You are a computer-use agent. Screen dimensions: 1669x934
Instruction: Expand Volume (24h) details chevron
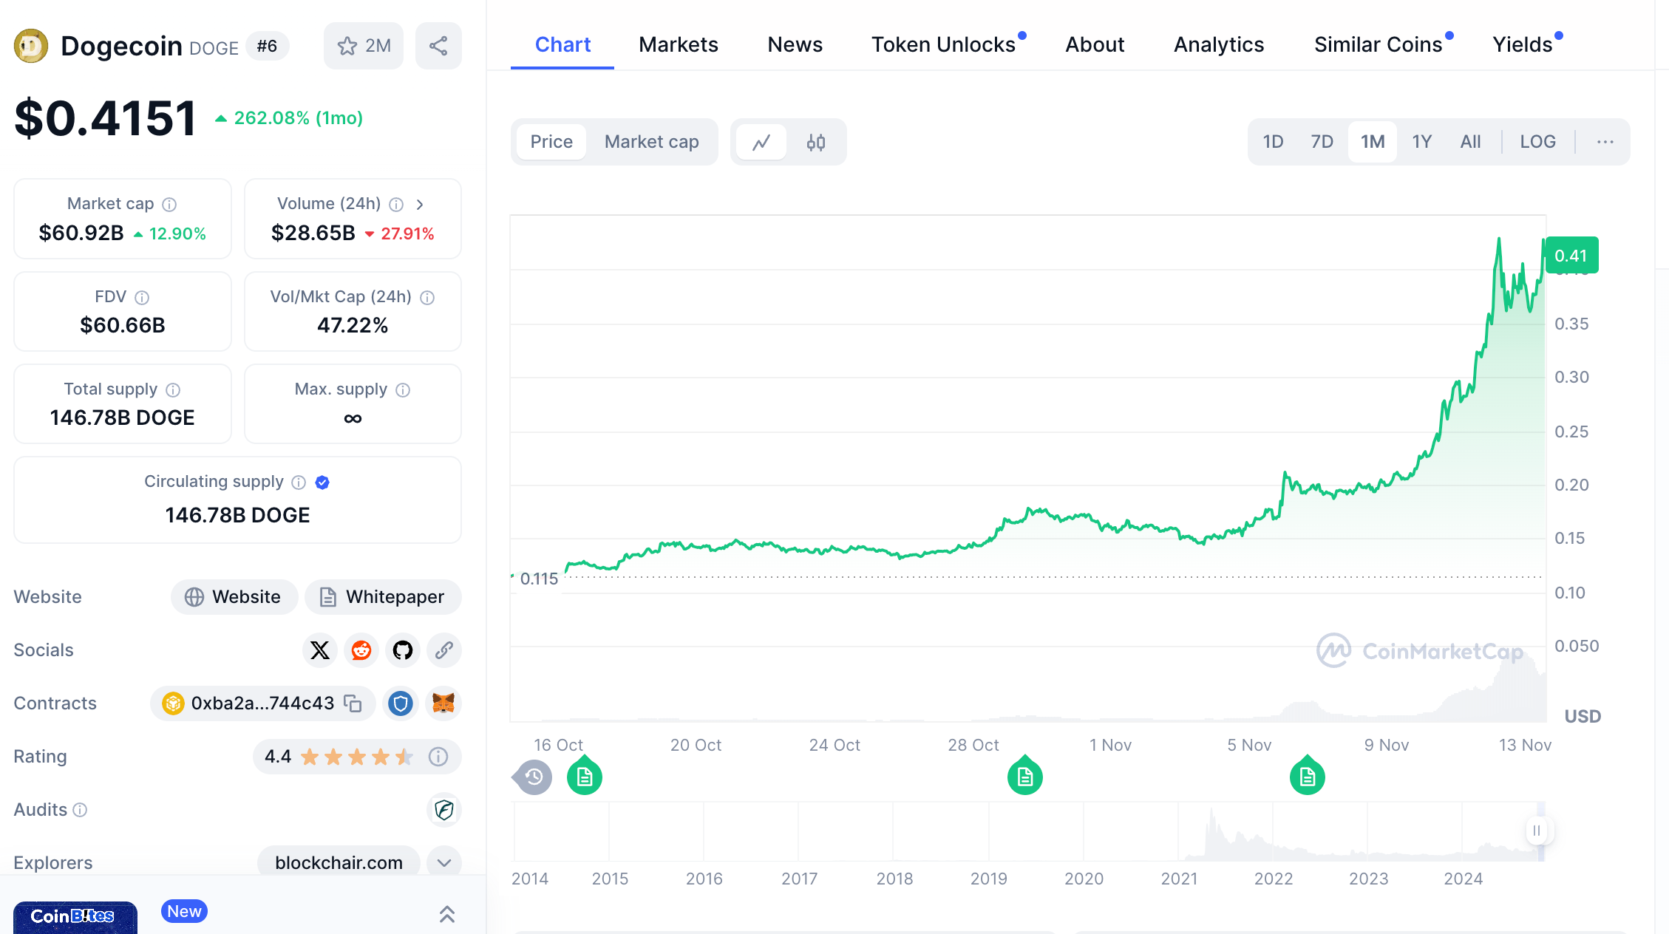point(420,204)
